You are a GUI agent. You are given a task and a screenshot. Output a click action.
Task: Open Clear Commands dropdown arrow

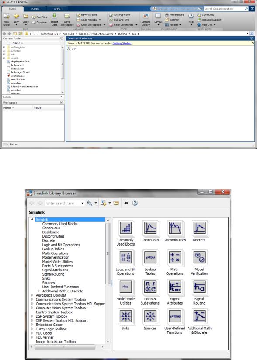(136, 25)
